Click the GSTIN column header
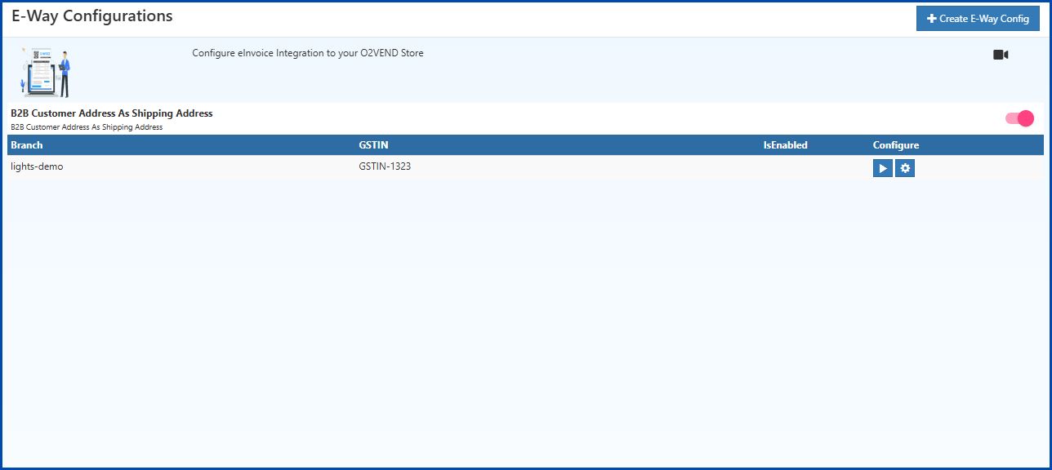Screen dimensions: 1052x470 point(373,144)
